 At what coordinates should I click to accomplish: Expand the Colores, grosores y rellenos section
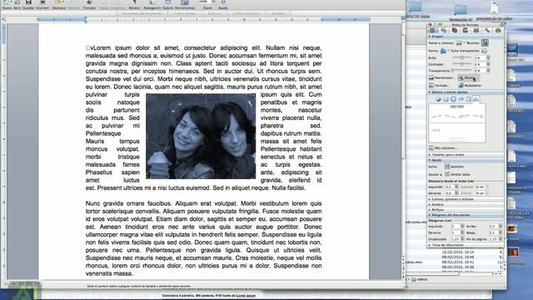[430, 199]
